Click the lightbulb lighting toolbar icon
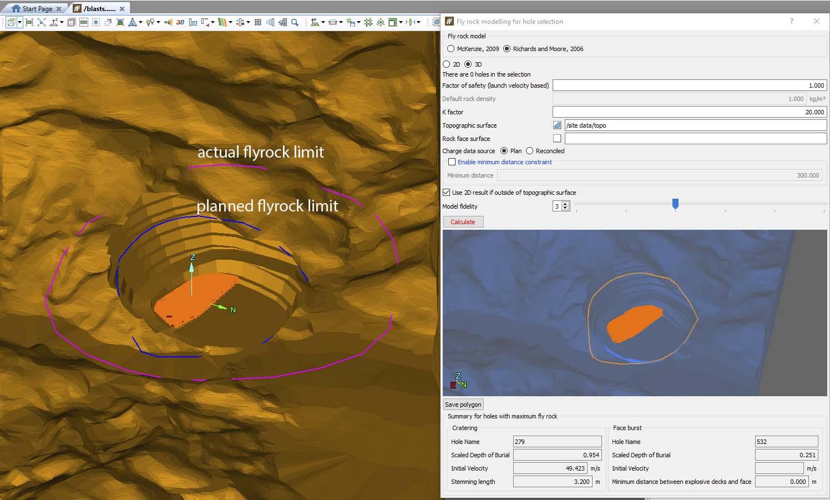The width and height of the screenshot is (830, 500). (149, 22)
